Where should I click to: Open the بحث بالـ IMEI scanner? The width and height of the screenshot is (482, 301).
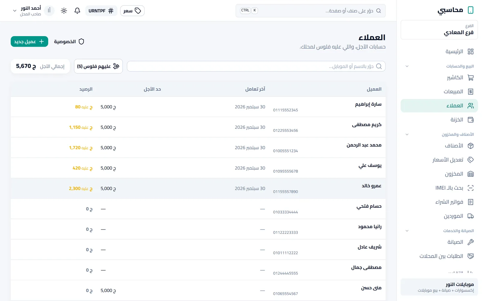(x=439, y=188)
